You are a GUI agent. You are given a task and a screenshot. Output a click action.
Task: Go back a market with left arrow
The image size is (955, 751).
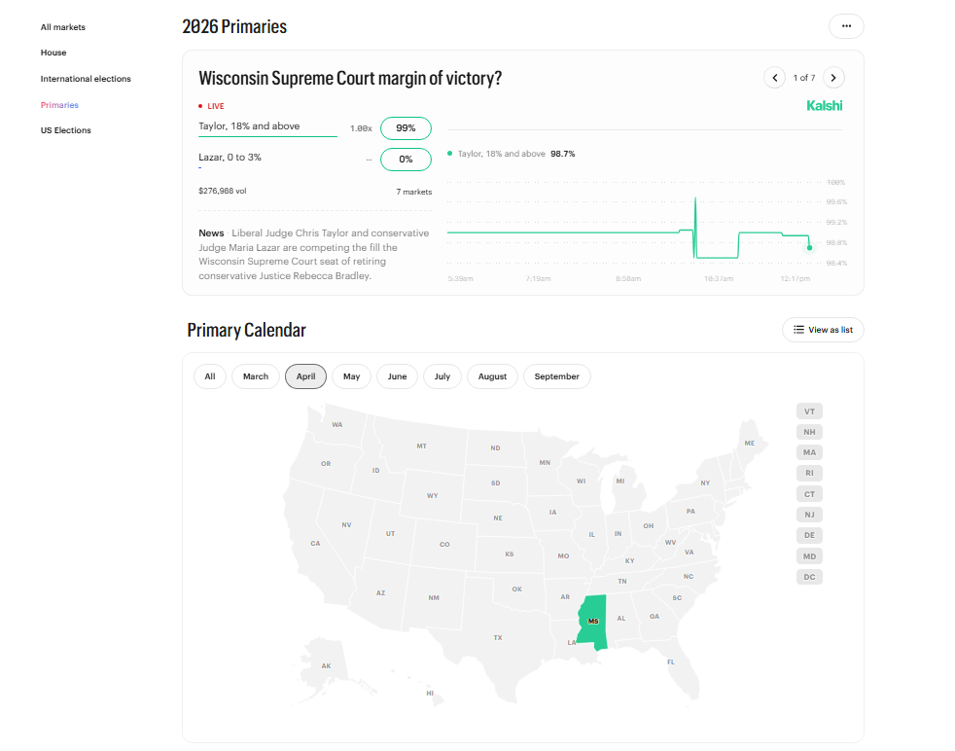[774, 77]
